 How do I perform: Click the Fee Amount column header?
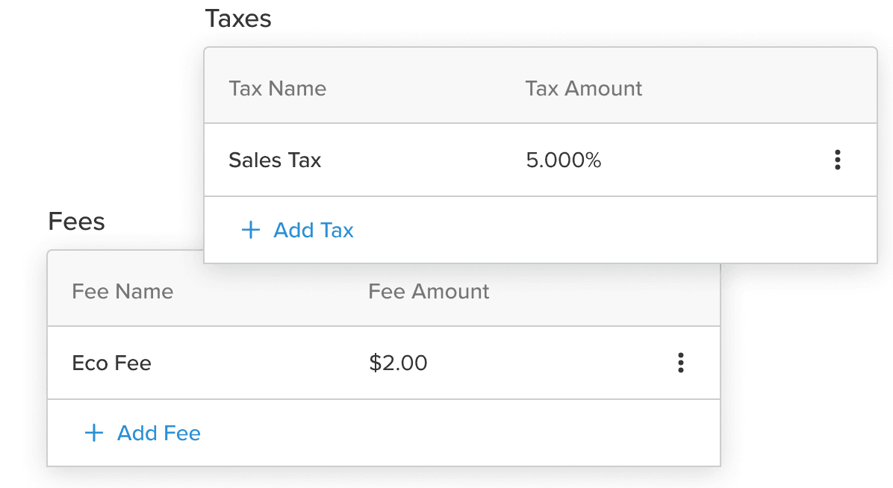click(x=428, y=291)
